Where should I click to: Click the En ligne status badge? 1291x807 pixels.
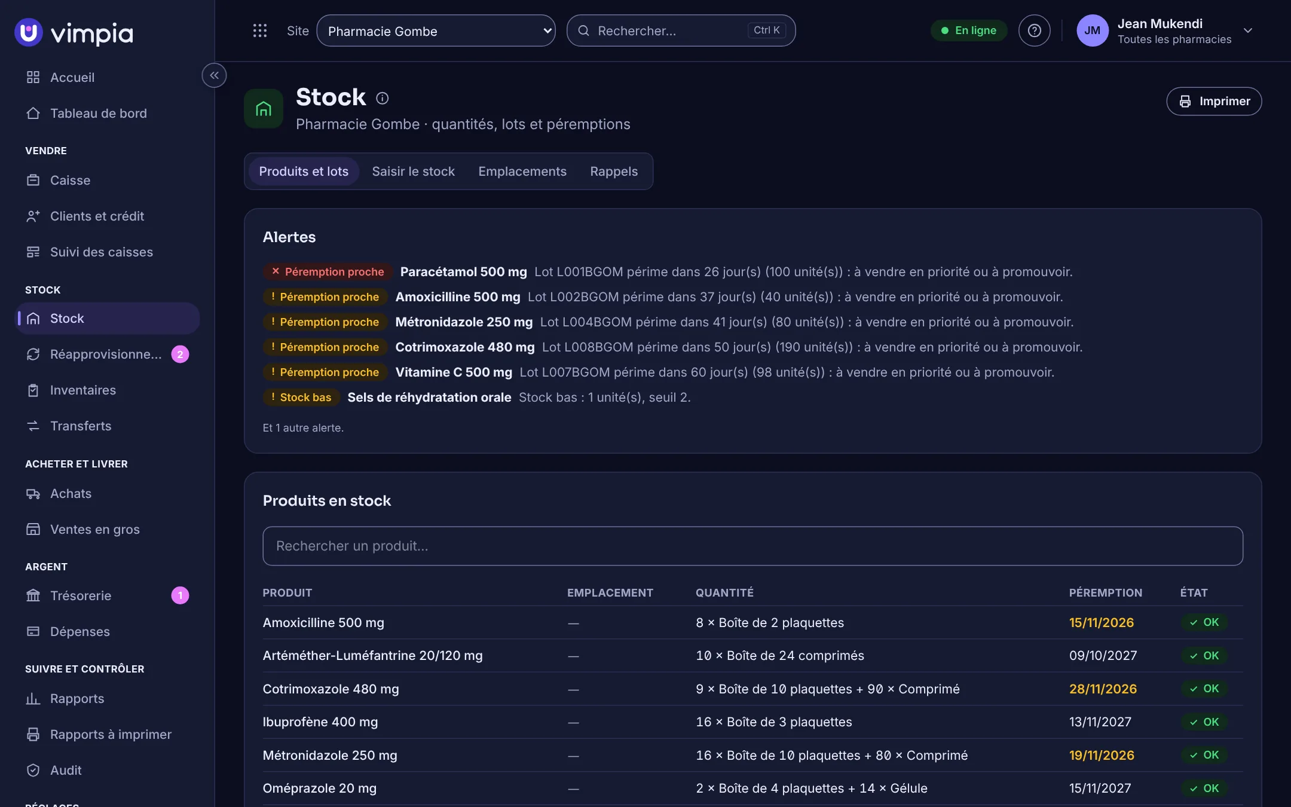[x=968, y=30]
